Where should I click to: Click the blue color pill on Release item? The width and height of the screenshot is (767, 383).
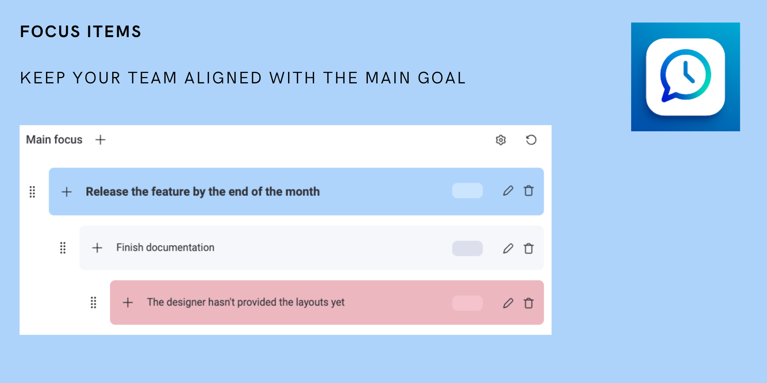coord(467,191)
